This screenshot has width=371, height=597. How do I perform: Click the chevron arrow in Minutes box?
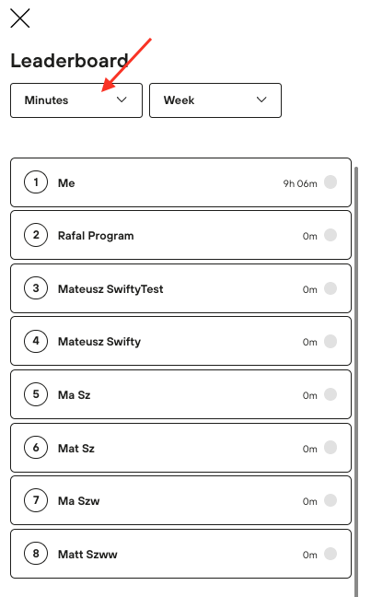122,99
